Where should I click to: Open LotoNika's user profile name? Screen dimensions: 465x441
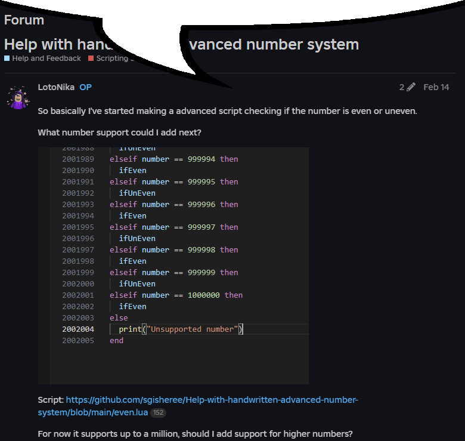[x=56, y=87]
